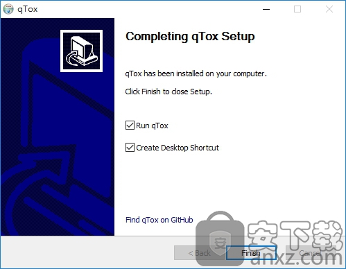Viewport: 346px width, 269px height.
Task: Toggle the Create Desktop Shortcut checkbox
Action: (x=130, y=148)
